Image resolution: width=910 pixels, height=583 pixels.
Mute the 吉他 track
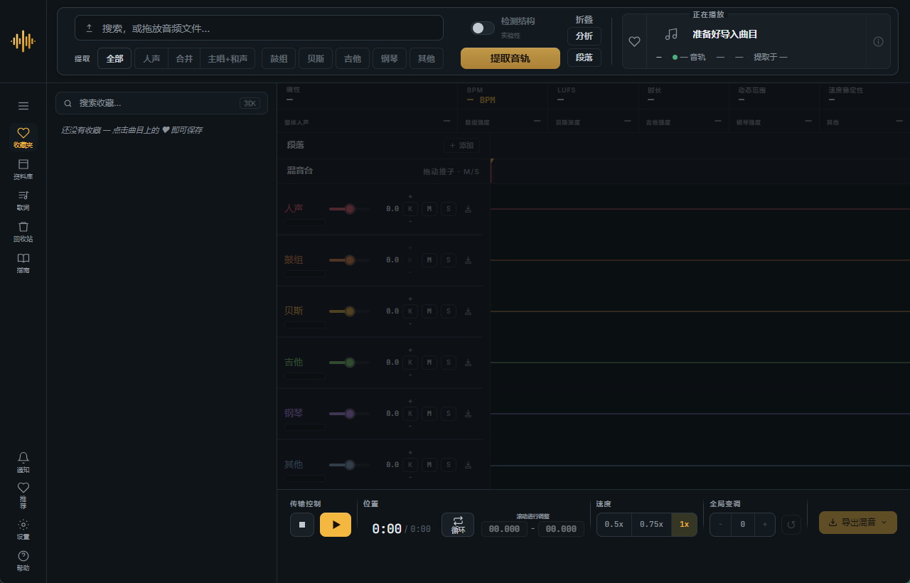point(429,363)
